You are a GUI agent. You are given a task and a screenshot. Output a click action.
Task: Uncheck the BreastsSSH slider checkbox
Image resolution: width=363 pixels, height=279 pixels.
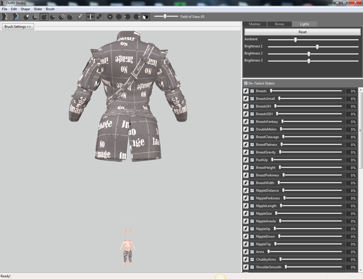(252, 114)
